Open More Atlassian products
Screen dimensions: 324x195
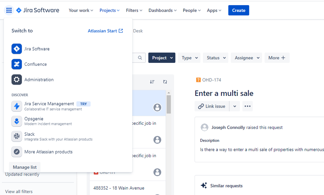[42, 152]
